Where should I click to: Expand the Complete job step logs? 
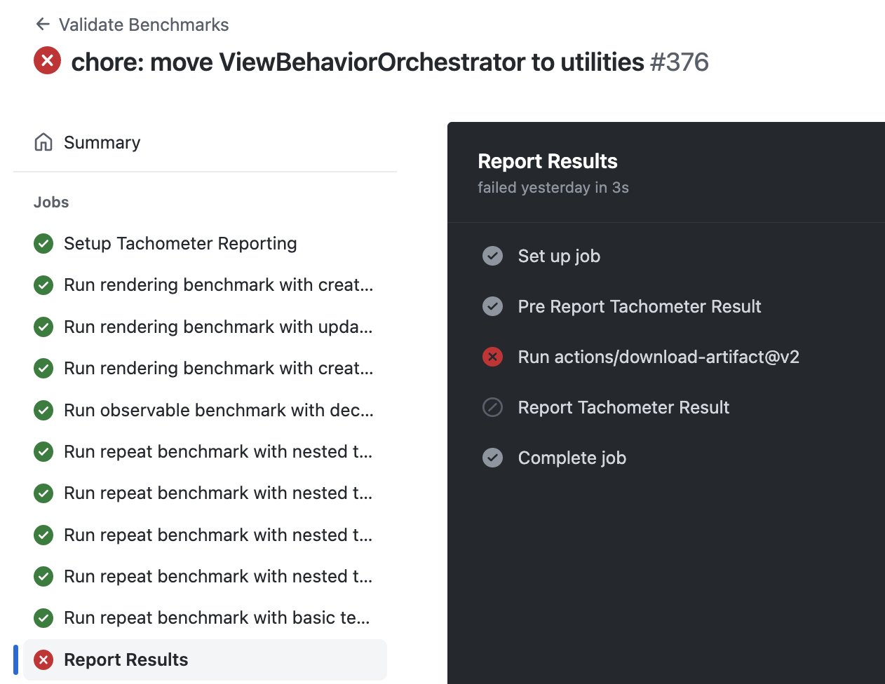pyautogui.click(x=572, y=458)
